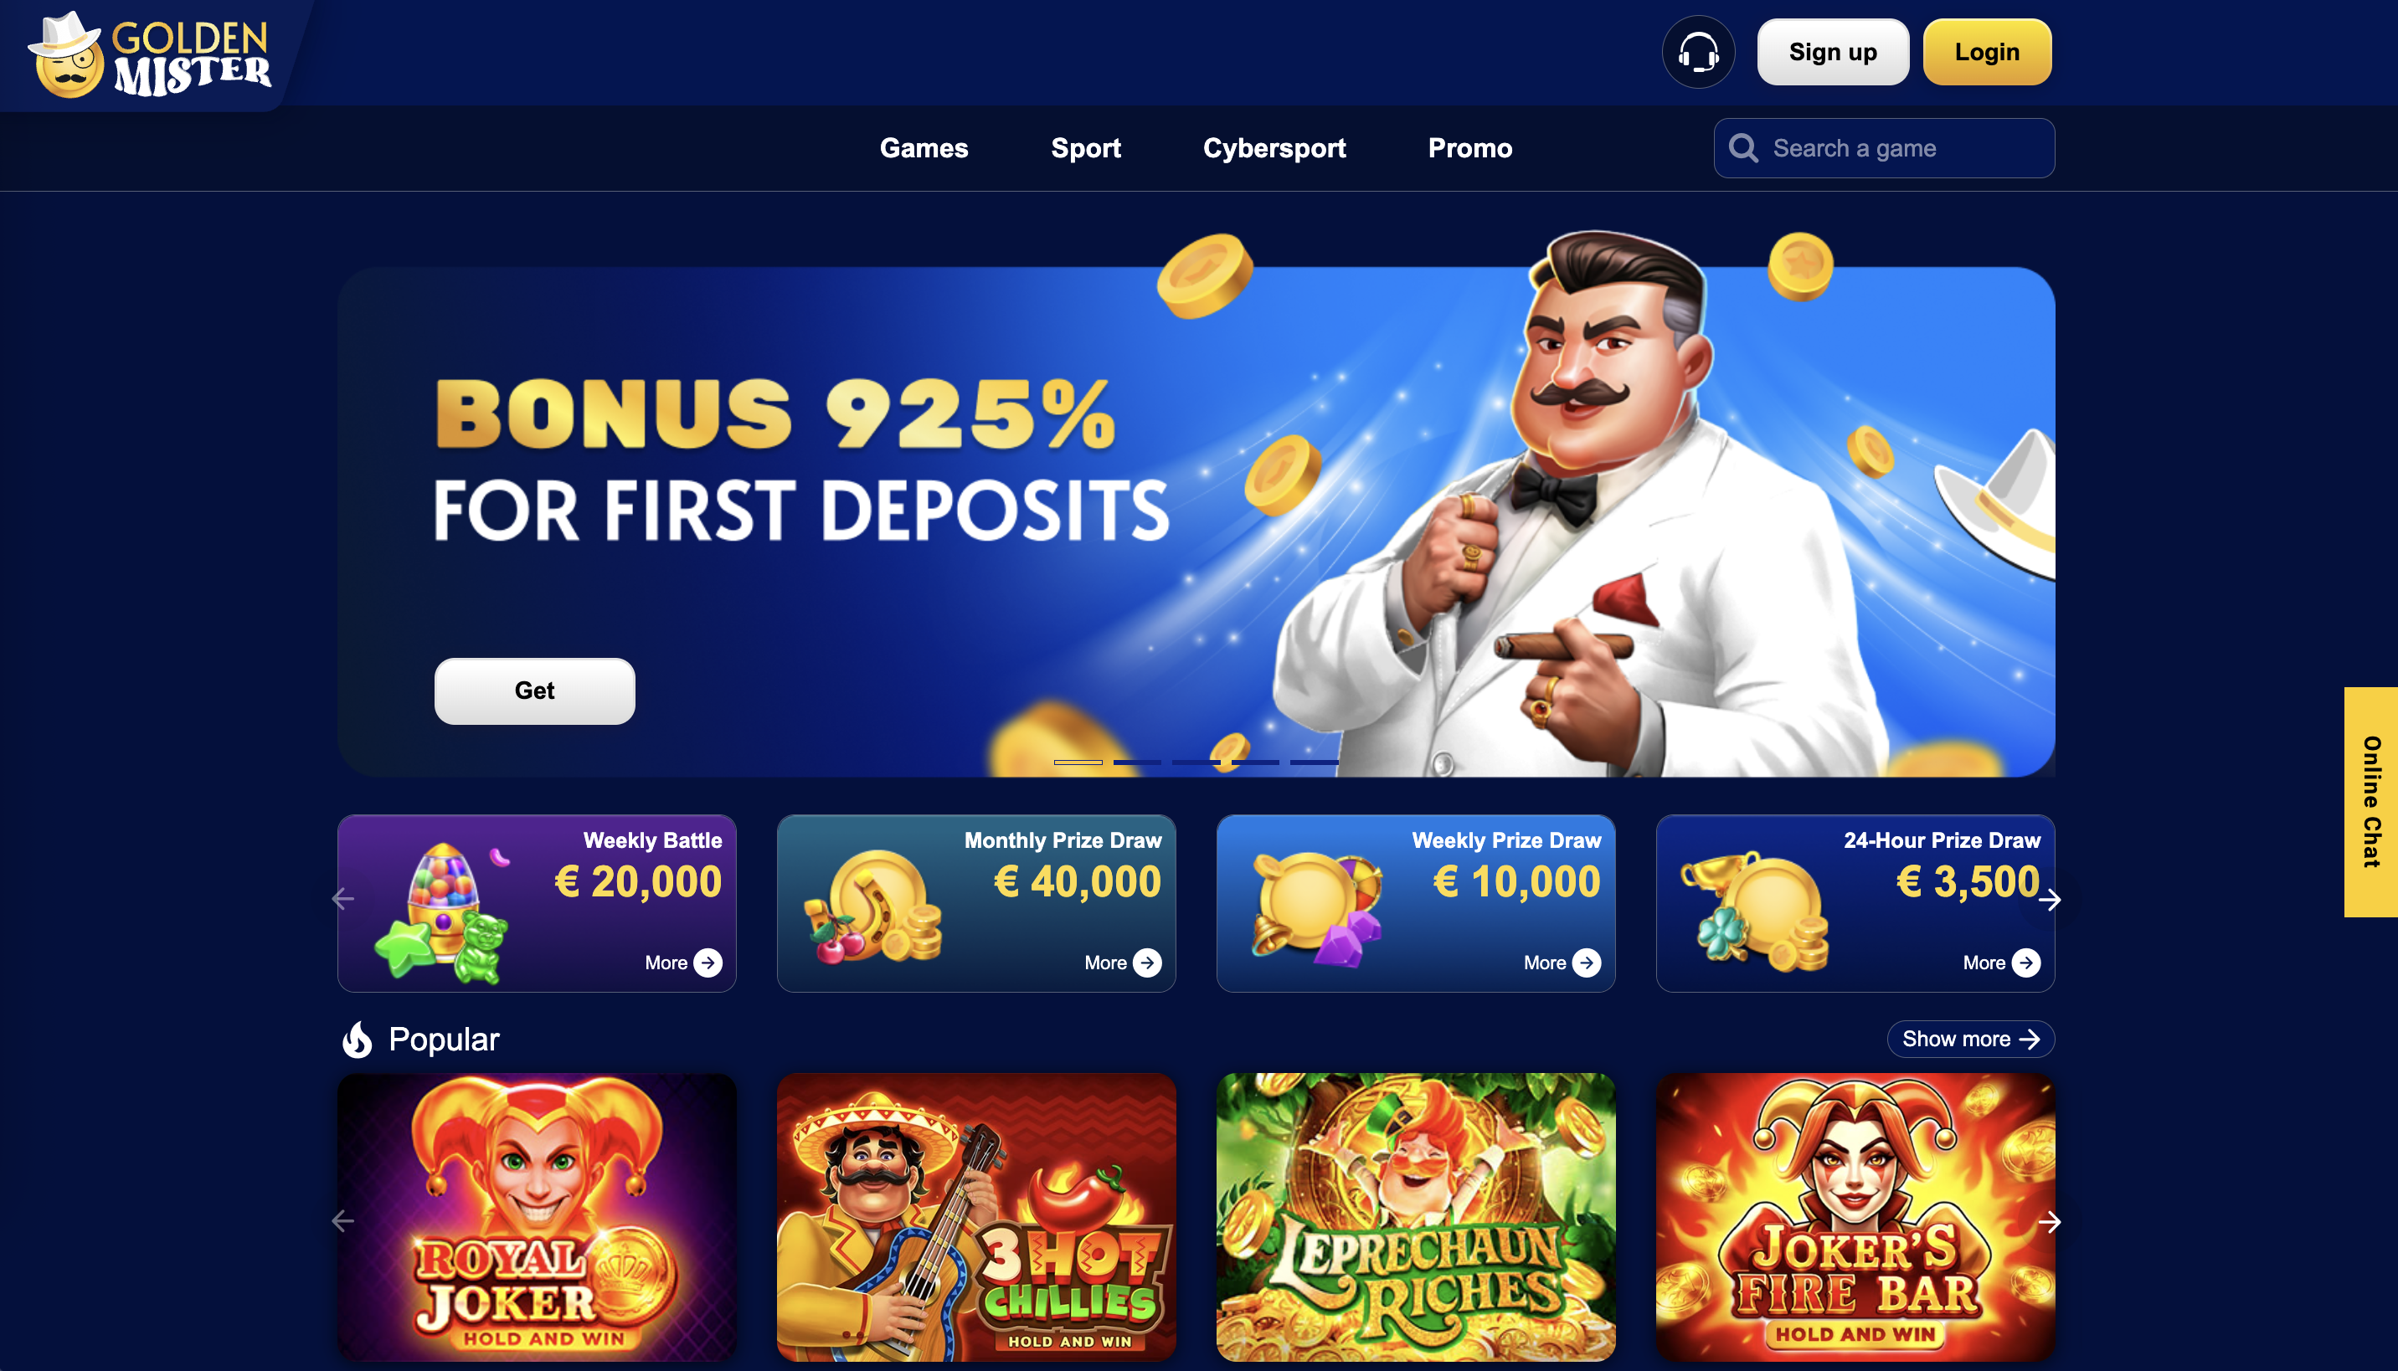The height and width of the screenshot is (1371, 2398).
Task: Click the Get bonus button
Action: pyautogui.click(x=535, y=691)
